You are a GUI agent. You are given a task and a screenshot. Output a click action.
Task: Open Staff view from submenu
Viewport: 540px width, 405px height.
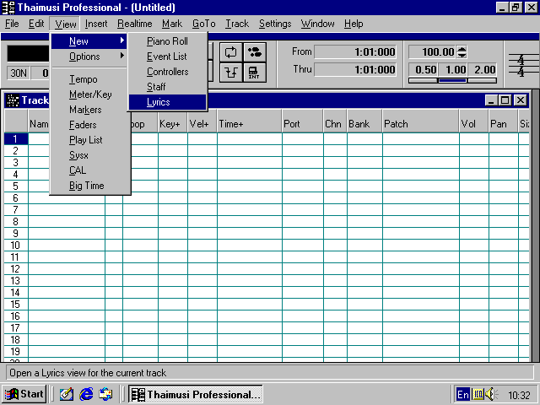click(x=167, y=87)
